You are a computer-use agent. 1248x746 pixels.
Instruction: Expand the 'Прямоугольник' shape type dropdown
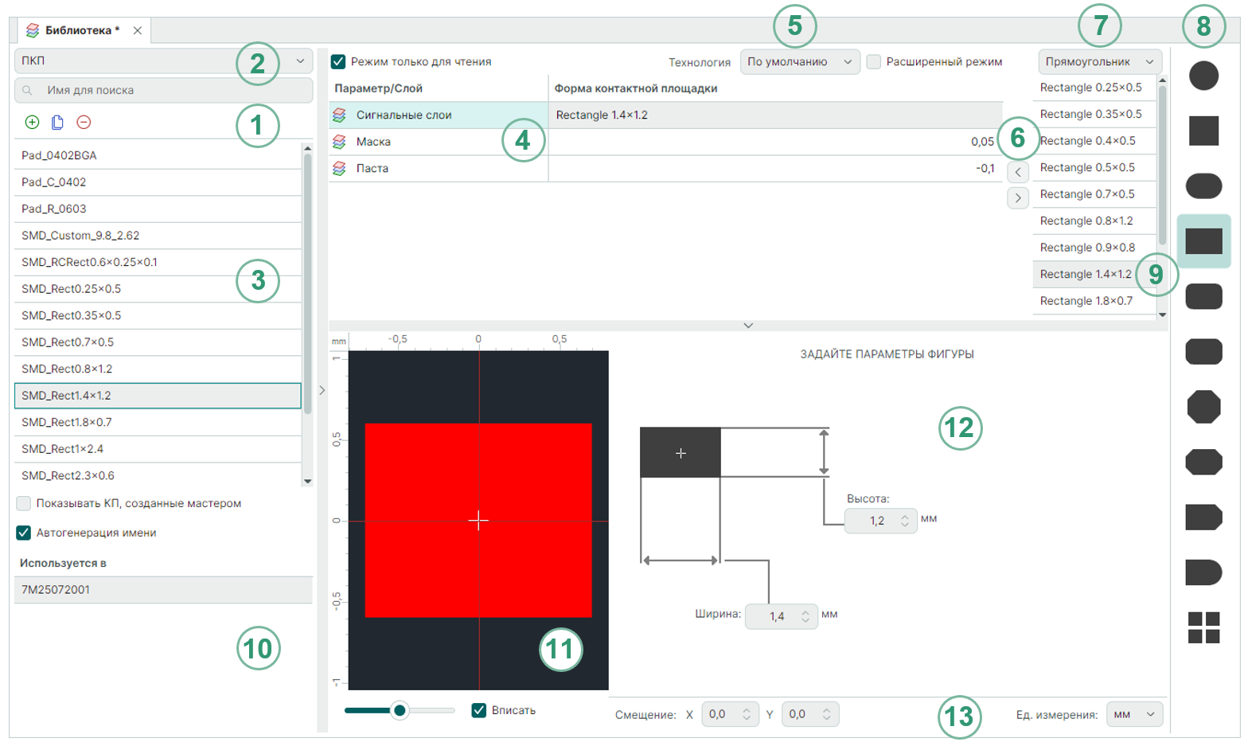(x=1099, y=61)
